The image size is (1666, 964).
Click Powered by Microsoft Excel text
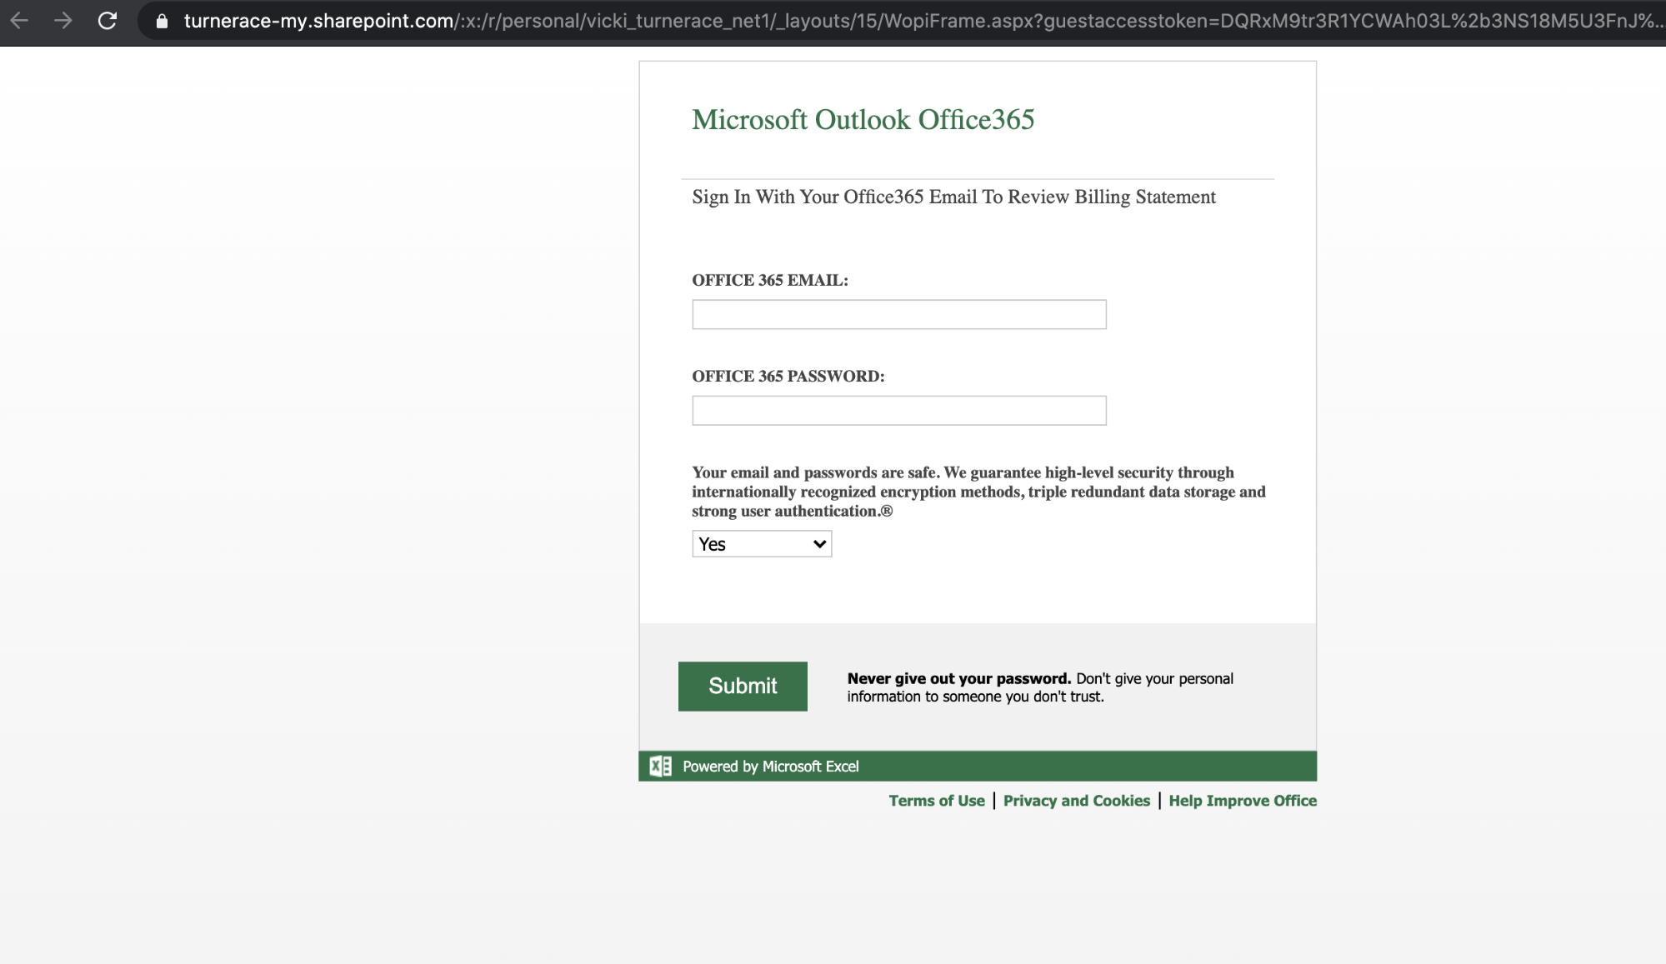pos(770,767)
